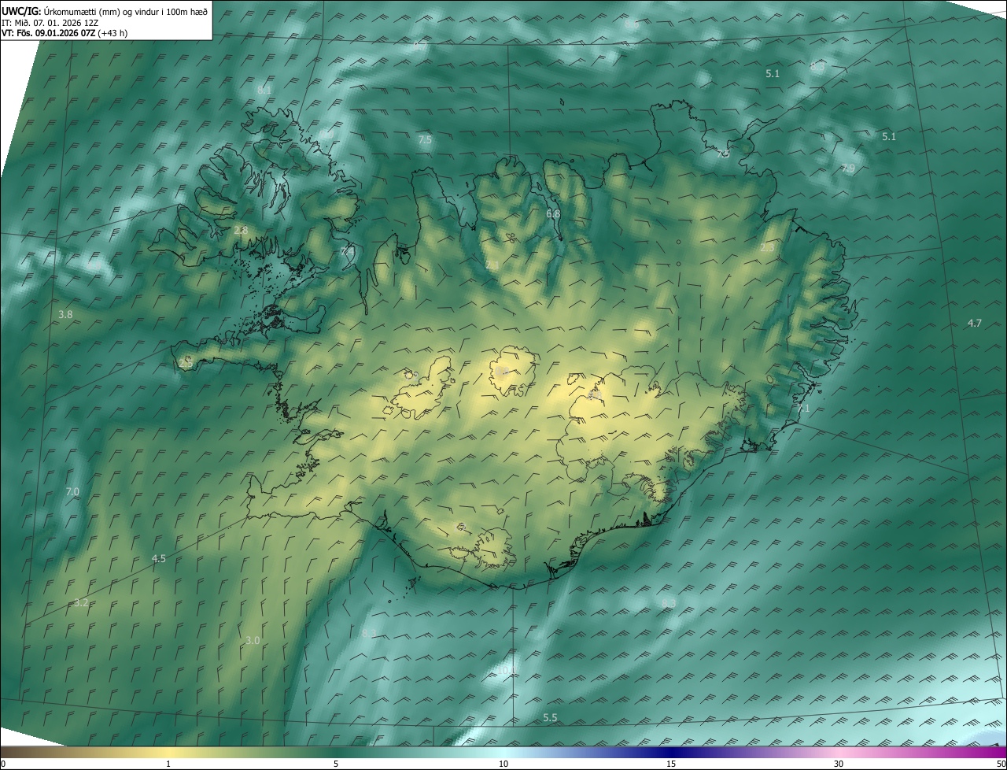This screenshot has height=770, width=1007.
Task: Click the map value label 2.3
Action: point(767,247)
